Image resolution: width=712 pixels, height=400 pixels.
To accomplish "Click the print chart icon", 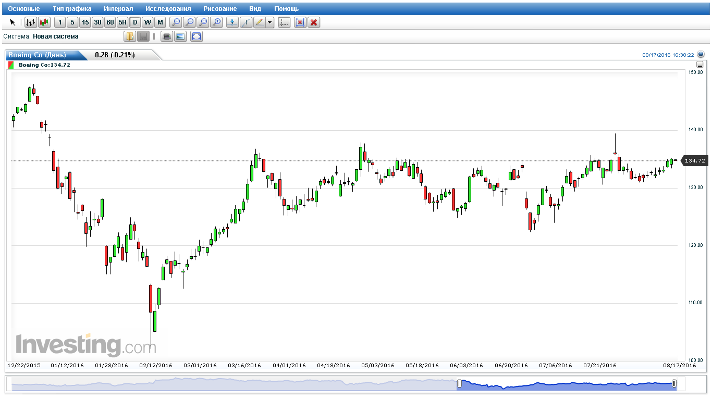I will coord(167,36).
